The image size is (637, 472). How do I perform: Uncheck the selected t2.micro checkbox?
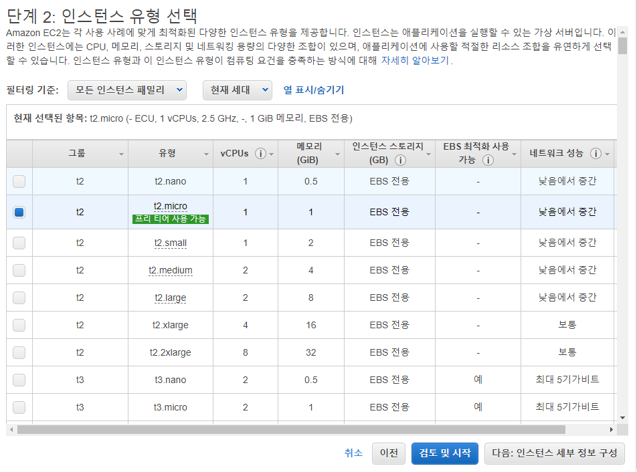pyautogui.click(x=19, y=212)
